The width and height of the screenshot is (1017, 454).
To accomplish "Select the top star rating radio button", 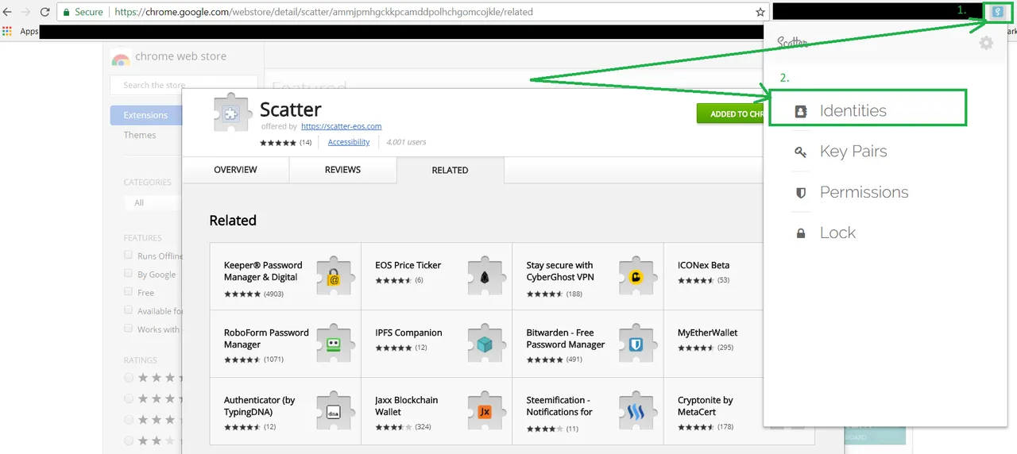I will pyautogui.click(x=129, y=378).
